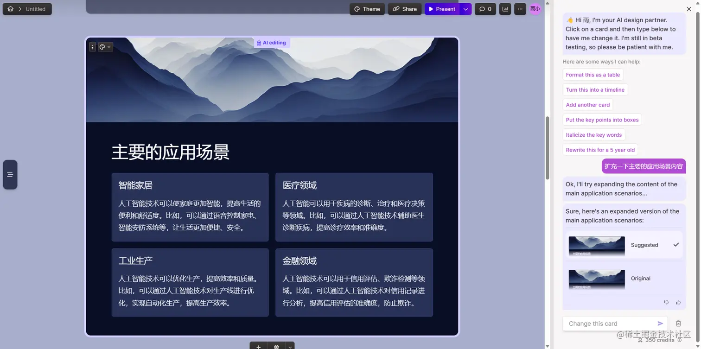This screenshot has height=349, width=701.
Task: Close the AI chat panel
Action: 689,9
